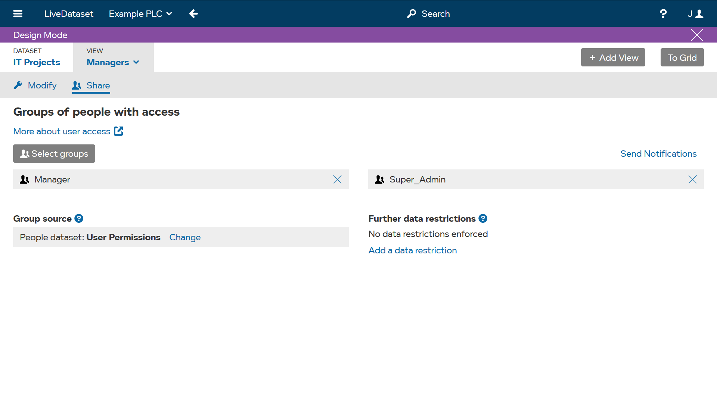Click Group source help icon
This screenshot has width=717, height=403.
pos(79,219)
